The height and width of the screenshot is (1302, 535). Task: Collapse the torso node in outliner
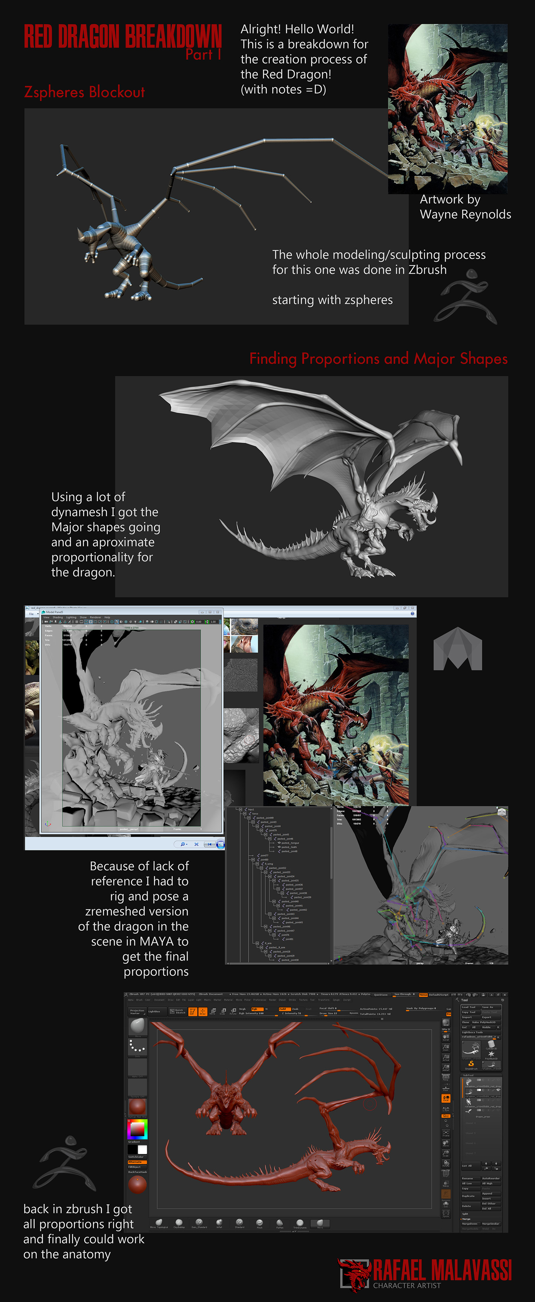pos(244,814)
